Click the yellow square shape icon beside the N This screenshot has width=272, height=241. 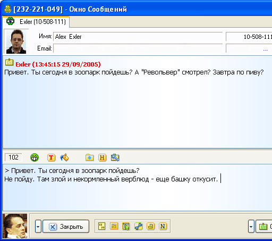pyautogui.click(x=151, y=226)
